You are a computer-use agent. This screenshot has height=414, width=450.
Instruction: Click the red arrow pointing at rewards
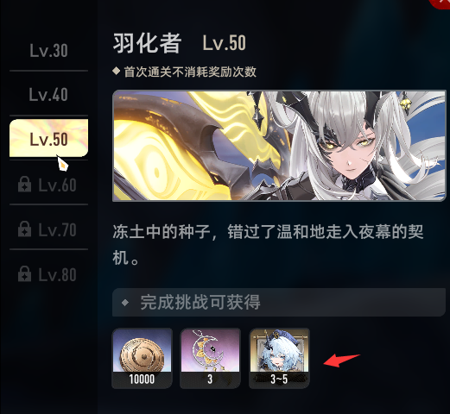(x=342, y=361)
